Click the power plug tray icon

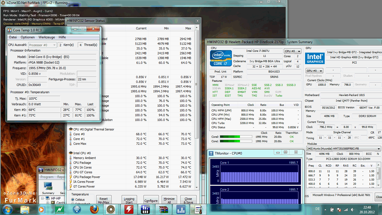(x=332, y=209)
